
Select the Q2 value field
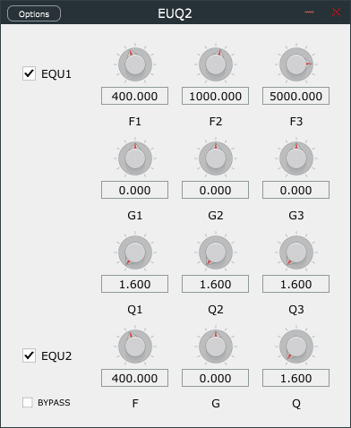tap(215, 284)
